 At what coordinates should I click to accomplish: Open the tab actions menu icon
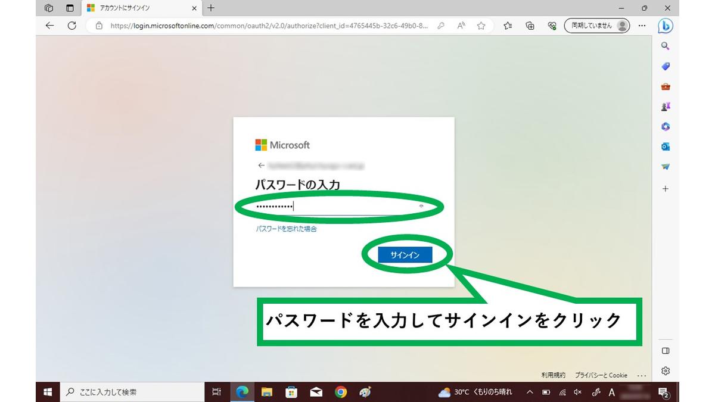(70, 8)
